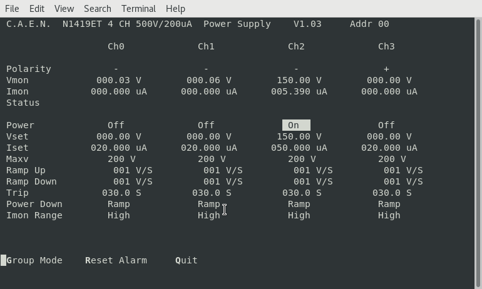Click Ch3 Vset 000.00 V value
This screenshot has width=482, height=289.
389,136
